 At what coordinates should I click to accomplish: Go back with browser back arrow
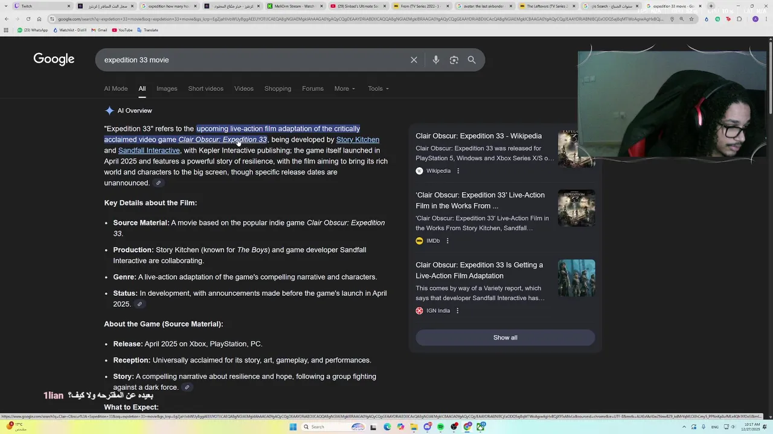click(x=6, y=19)
